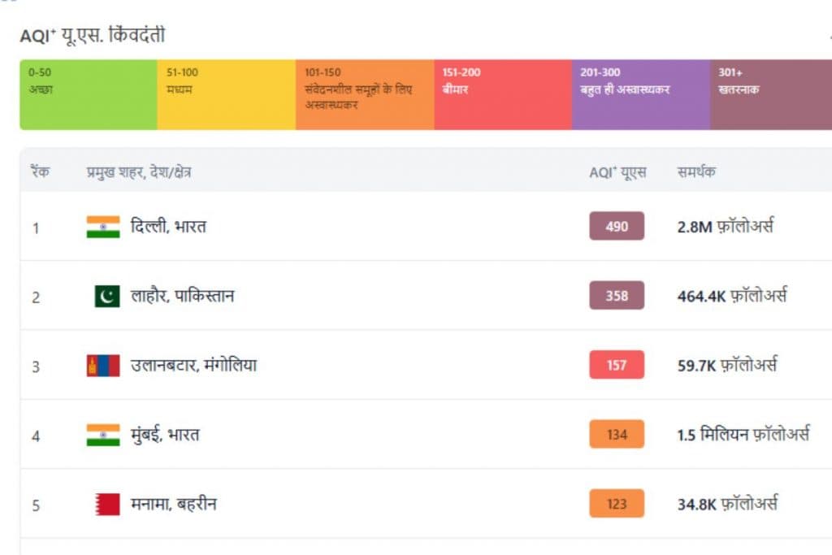Open the मुंबई, भारत city link
The width and height of the screenshot is (832, 555).
click(165, 435)
